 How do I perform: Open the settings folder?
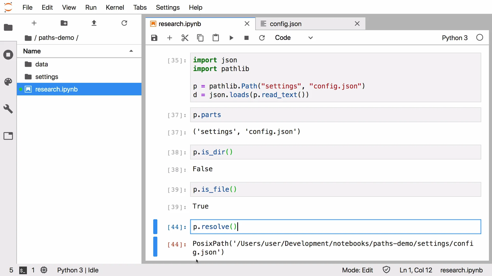[x=47, y=77]
